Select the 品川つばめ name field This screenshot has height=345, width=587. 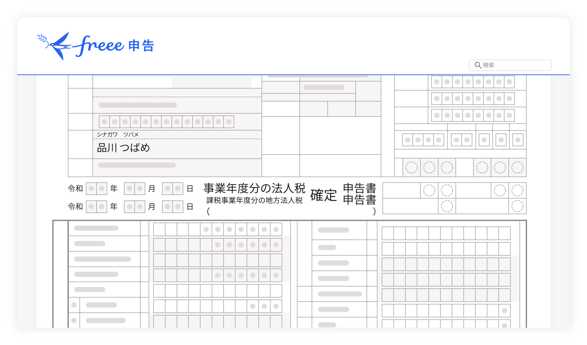pyautogui.click(x=124, y=148)
